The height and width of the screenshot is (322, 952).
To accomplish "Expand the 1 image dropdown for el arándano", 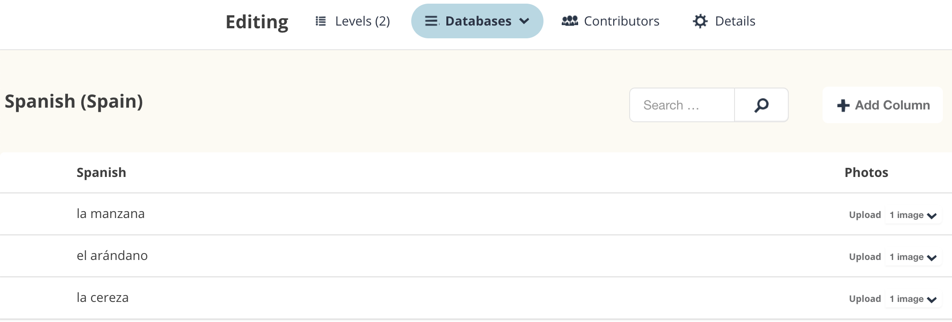I will 913,257.
